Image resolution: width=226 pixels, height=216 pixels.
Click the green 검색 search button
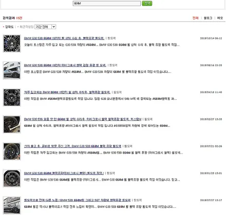[x=147, y=4]
